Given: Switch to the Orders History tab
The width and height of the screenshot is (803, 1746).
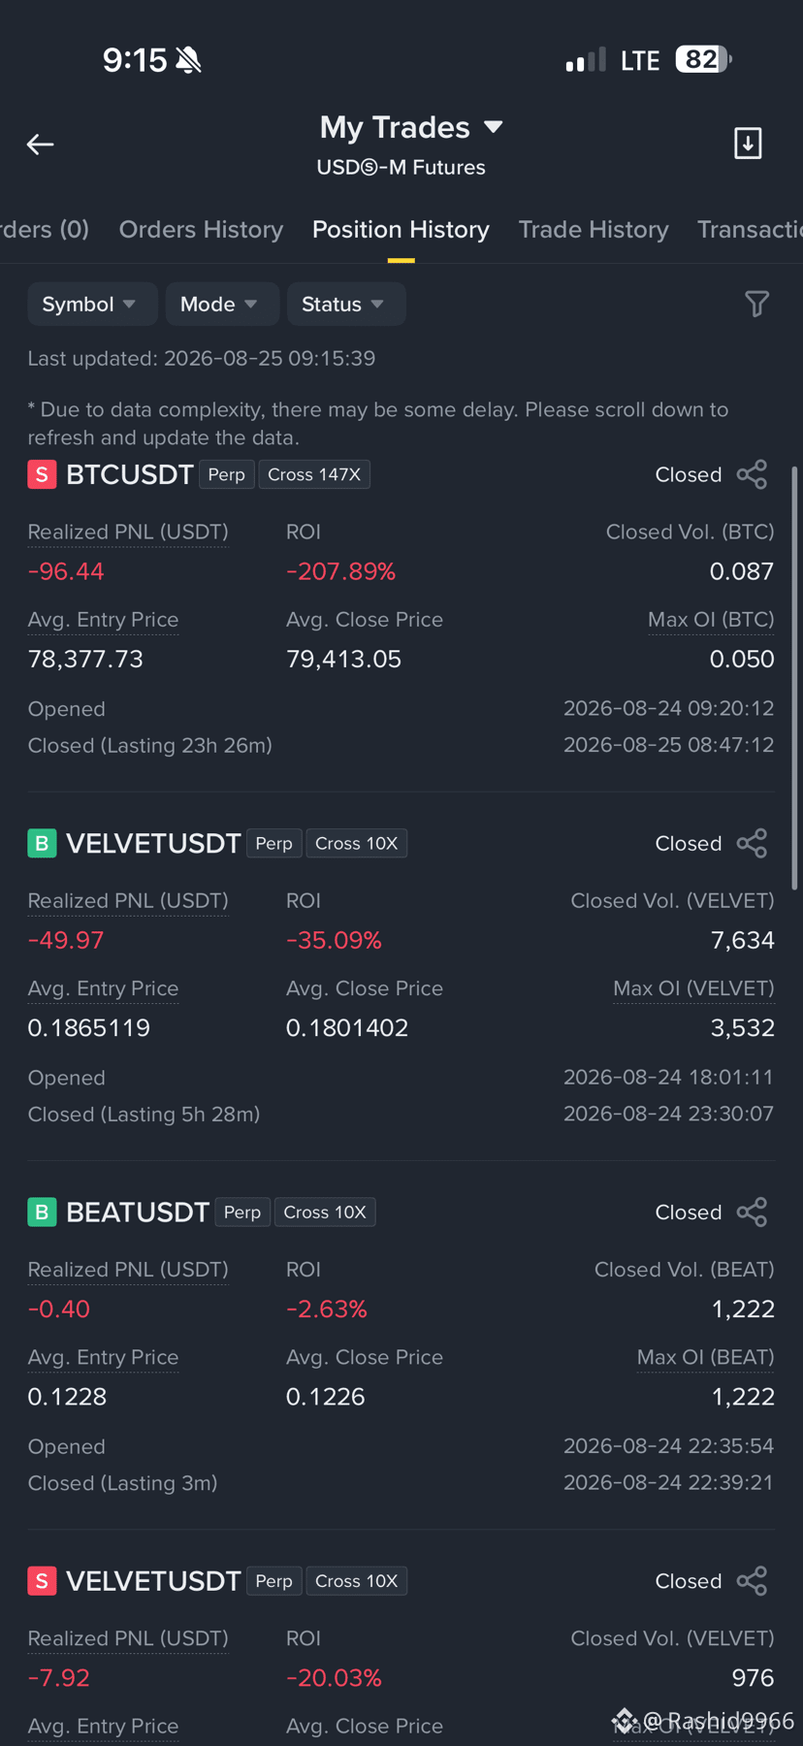Looking at the screenshot, I should 201,230.
